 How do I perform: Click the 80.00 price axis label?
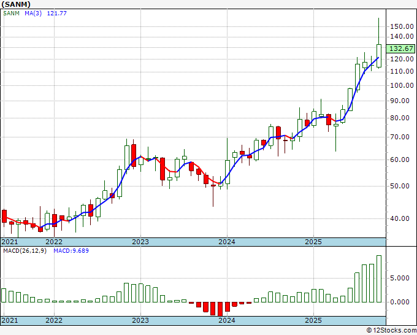tap(400, 118)
